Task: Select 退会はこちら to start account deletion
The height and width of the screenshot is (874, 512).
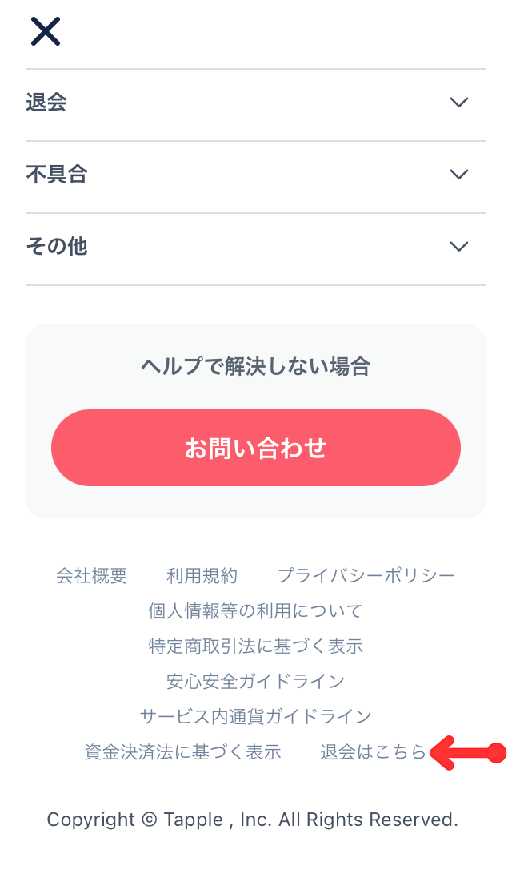Action: [x=374, y=751]
